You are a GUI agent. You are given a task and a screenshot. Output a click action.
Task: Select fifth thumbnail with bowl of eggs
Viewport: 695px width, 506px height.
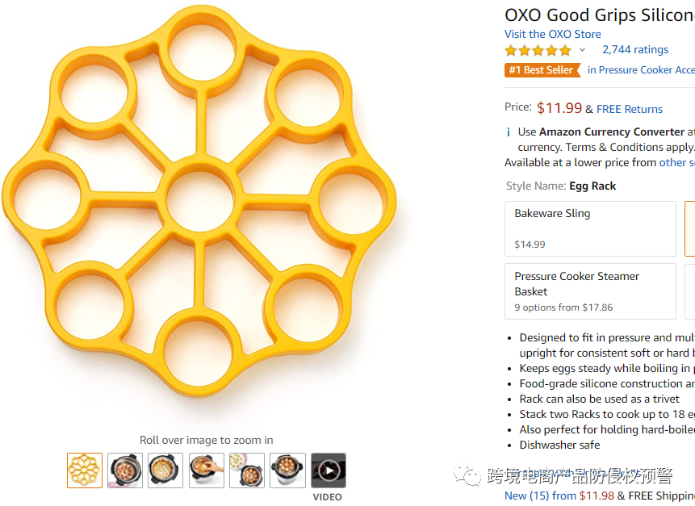[x=247, y=470]
